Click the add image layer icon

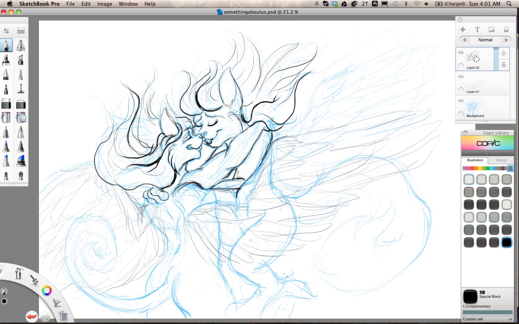491,30
